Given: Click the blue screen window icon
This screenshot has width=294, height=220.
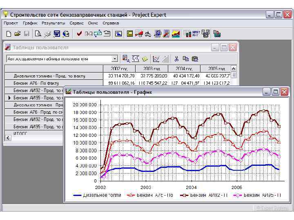Looking at the screenshot, I should tap(118, 34).
